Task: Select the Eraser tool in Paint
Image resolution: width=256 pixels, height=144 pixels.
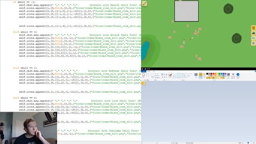Action: [x=162, y=77]
